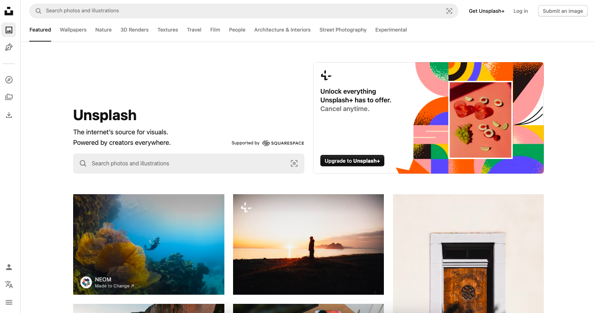Click inside the hero search field
Image resolution: width=595 pixels, height=313 pixels.
click(183, 163)
